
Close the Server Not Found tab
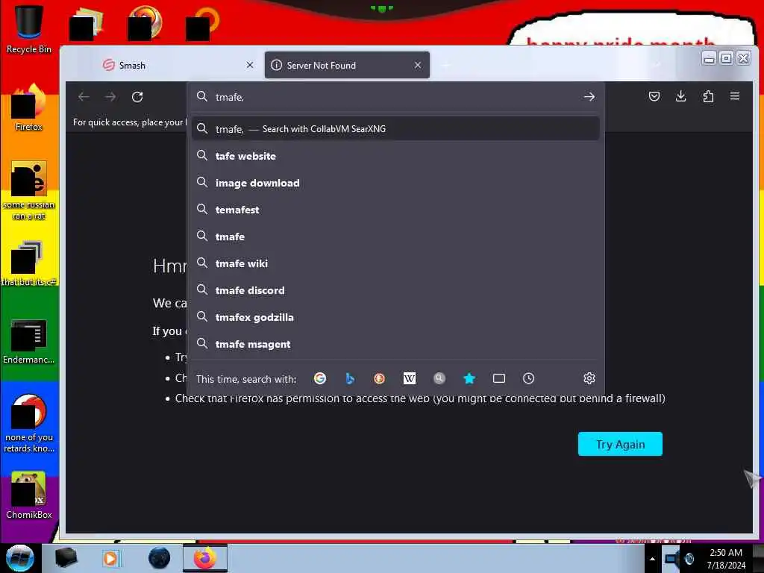click(418, 65)
